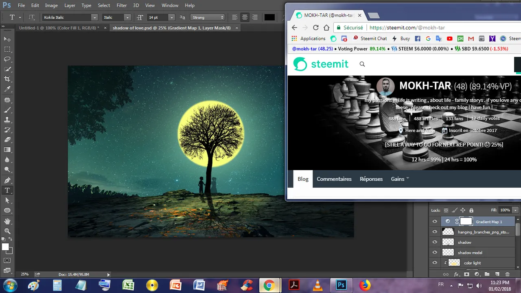521x293 pixels.
Task: Open the Fill percentage dropdown
Action: point(515,210)
